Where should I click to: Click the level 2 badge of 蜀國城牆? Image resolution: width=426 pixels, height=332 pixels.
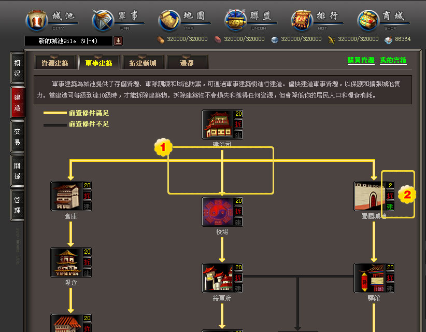point(390,185)
